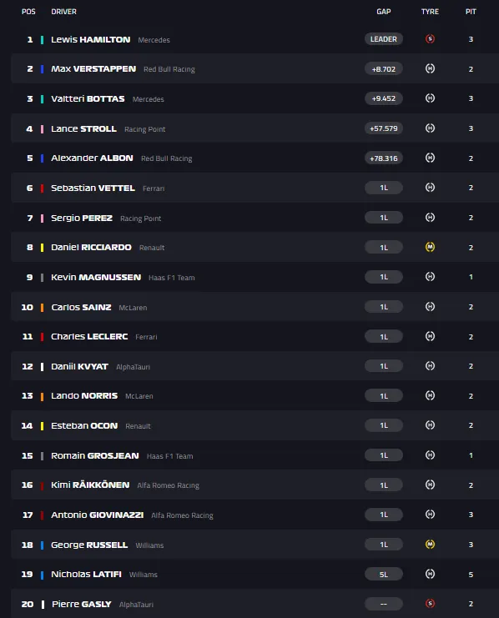Screen dimensions: 499x618
Task: Select the TYRE column header
Action: pos(430,12)
